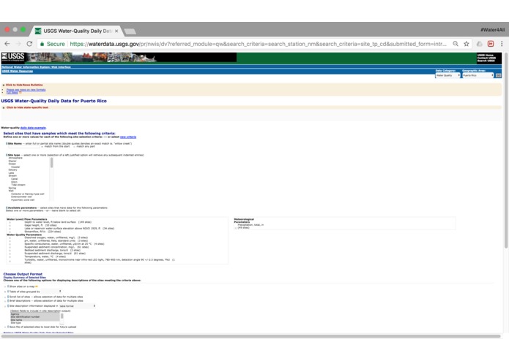Image resolution: width=509 pixels, height=361 pixels.
Task: Select the match any part radio
Action: click(75, 147)
